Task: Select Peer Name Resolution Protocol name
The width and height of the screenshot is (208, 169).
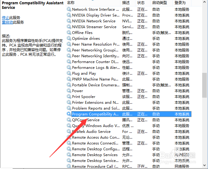Action: tap(96, 44)
